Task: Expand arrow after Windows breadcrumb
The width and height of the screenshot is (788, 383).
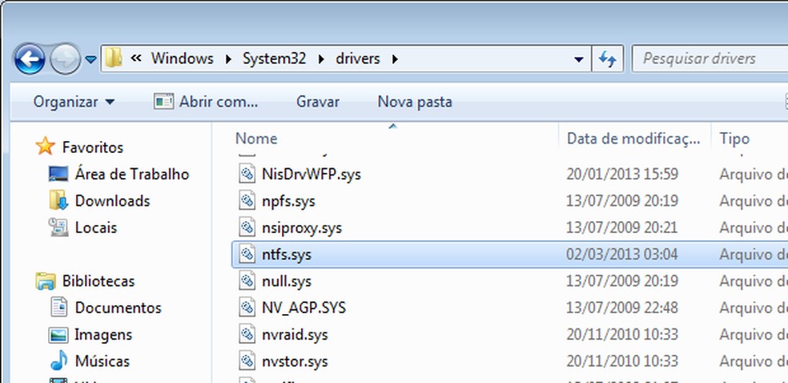Action: point(229,59)
